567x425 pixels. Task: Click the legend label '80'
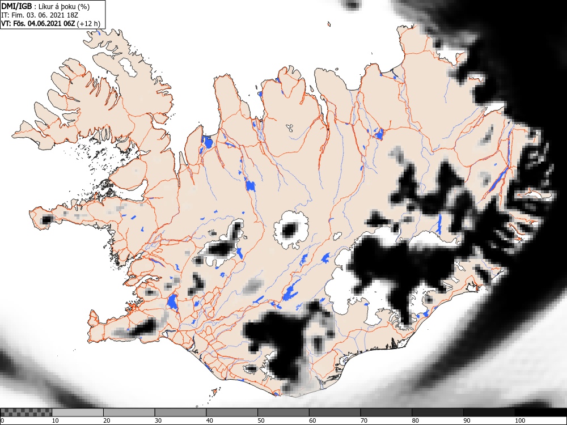pos(415,420)
